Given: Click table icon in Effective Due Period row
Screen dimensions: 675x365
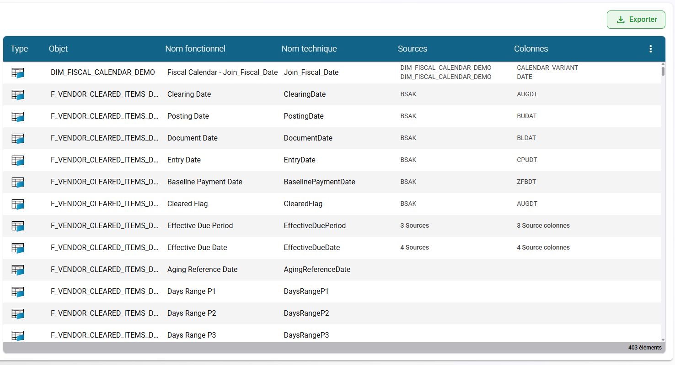Looking at the screenshot, I should 18,226.
